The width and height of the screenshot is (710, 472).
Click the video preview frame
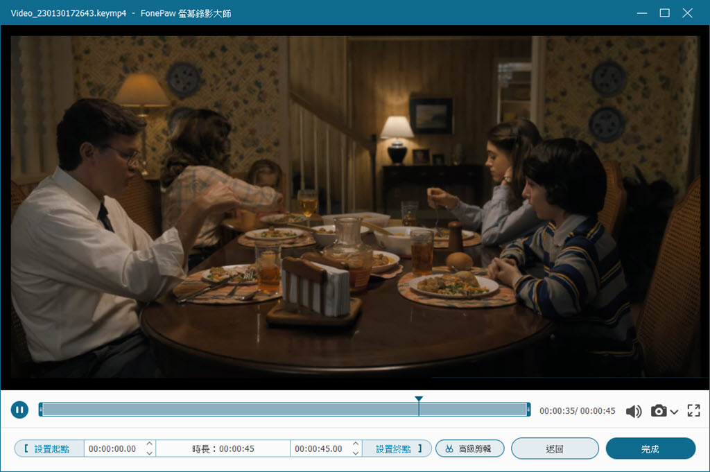click(355, 207)
